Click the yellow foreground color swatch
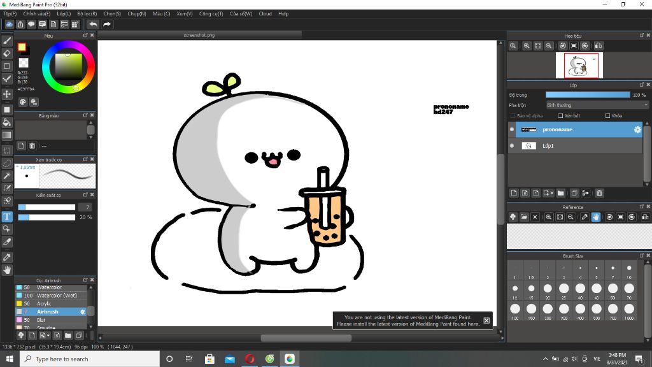The height and width of the screenshot is (367, 652). pyautogui.click(x=22, y=47)
